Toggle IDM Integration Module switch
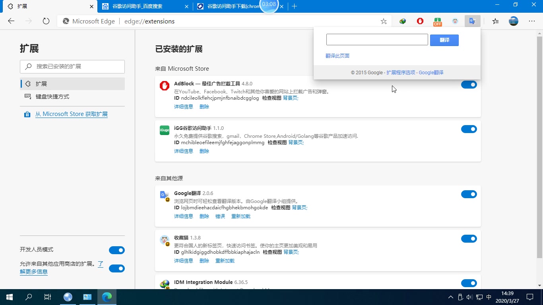543x305 pixels. [x=469, y=283]
